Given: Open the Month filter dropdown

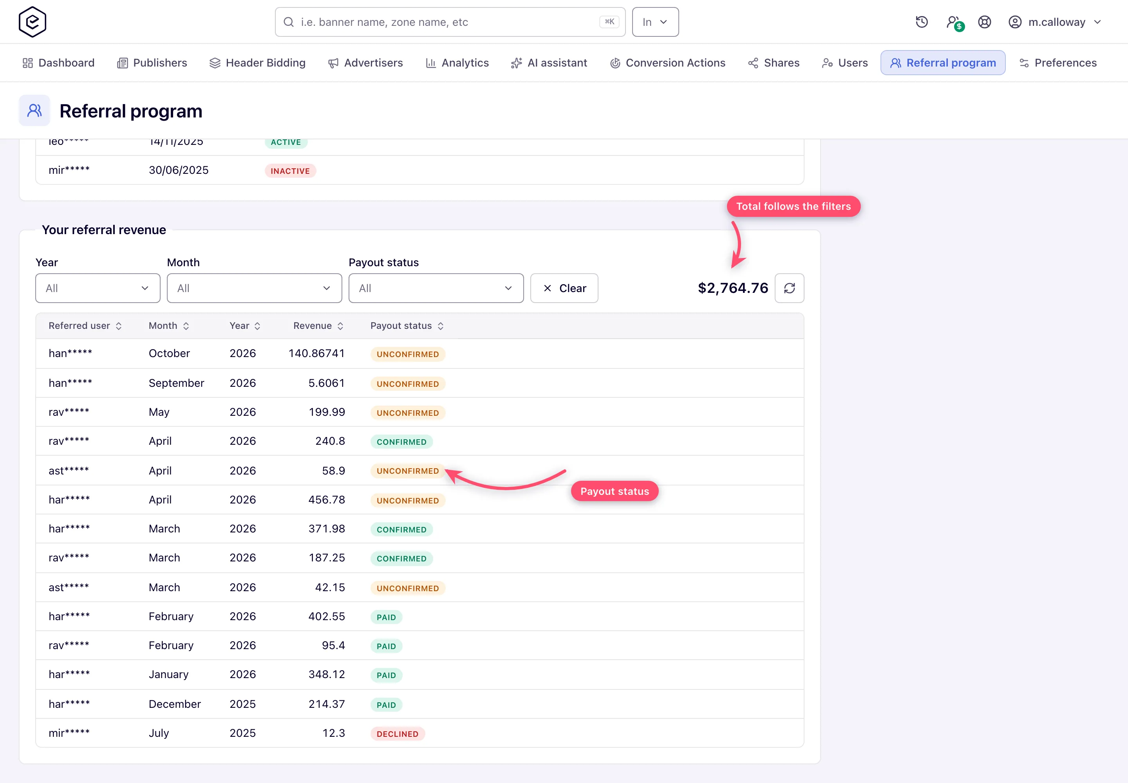Looking at the screenshot, I should pyautogui.click(x=254, y=288).
